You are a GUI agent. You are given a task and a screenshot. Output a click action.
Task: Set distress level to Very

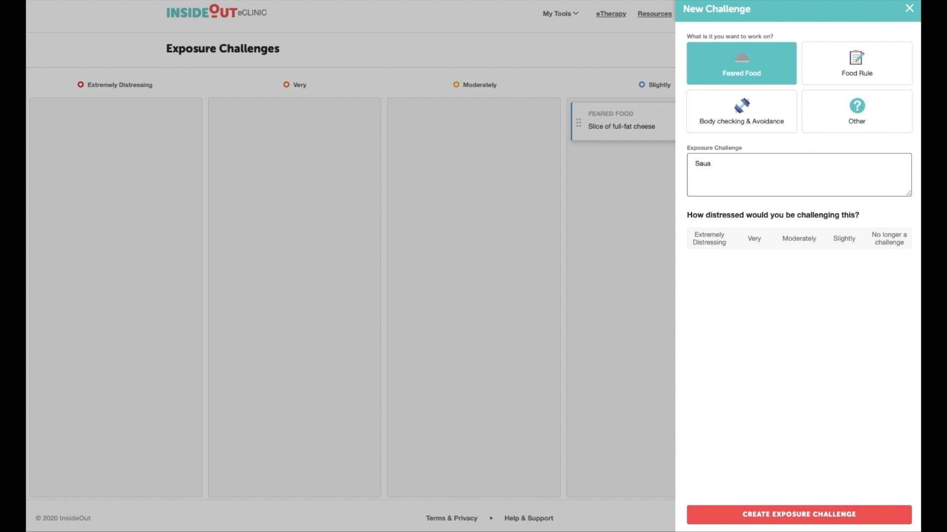tap(754, 238)
